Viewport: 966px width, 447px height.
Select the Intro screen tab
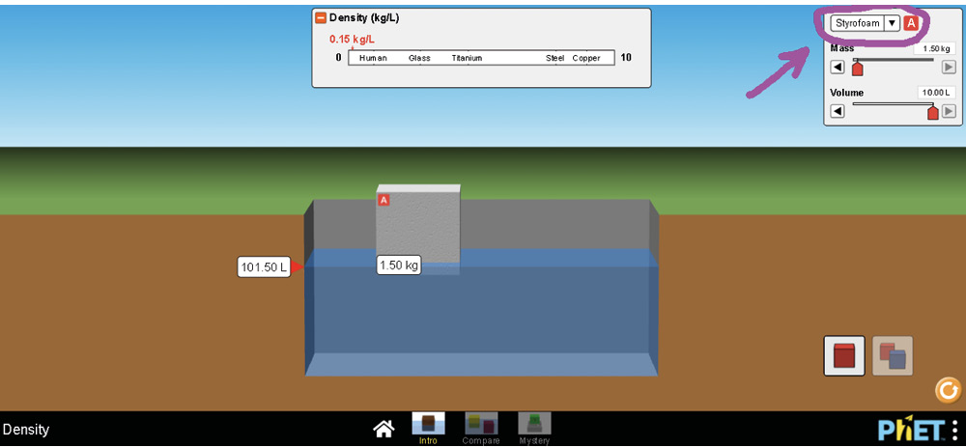[x=428, y=428]
